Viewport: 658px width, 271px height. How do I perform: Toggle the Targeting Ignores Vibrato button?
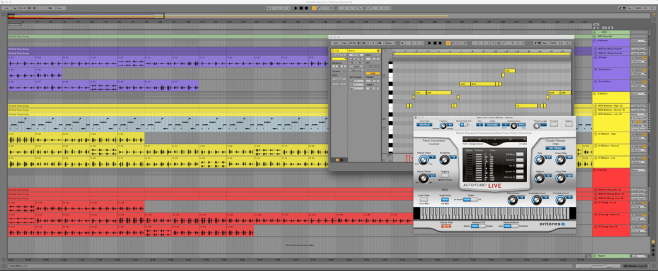(x=445, y=176)
